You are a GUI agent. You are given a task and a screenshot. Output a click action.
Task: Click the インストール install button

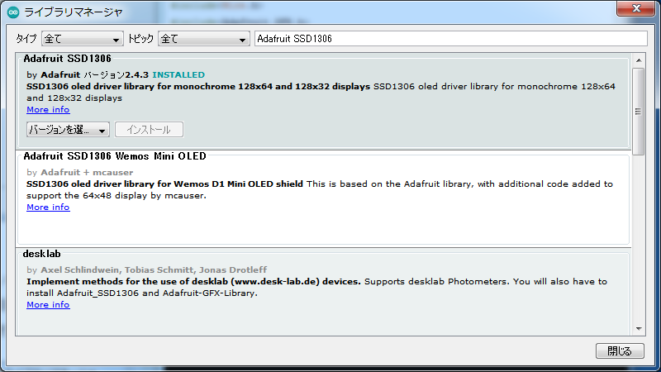(x=149, y=130)
